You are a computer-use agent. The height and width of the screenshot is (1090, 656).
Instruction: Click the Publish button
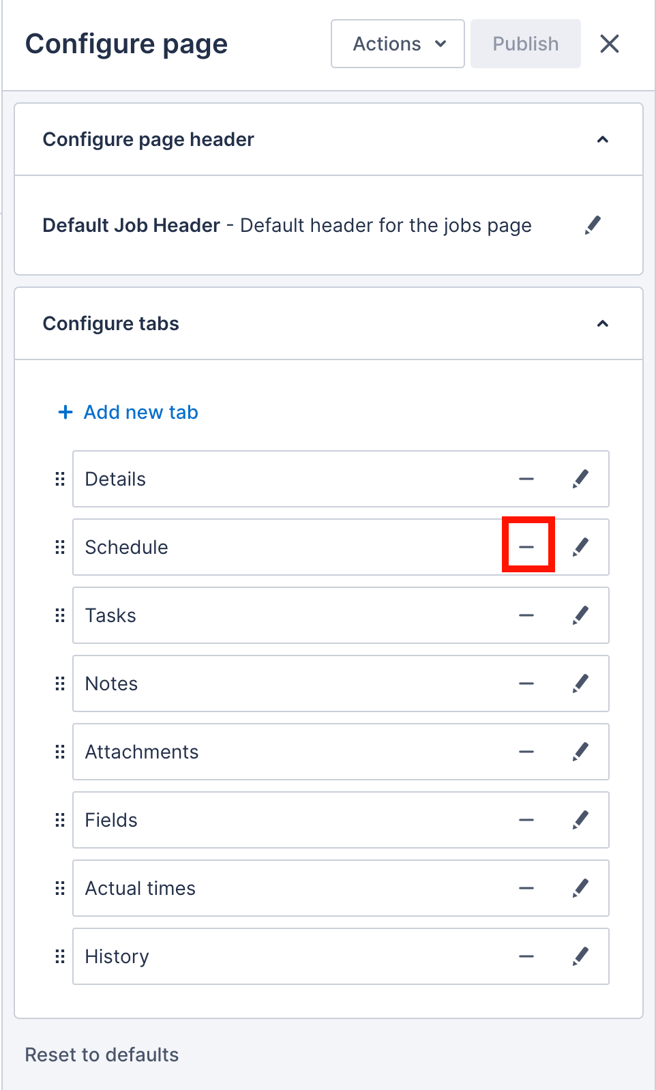tap(525, 44)
